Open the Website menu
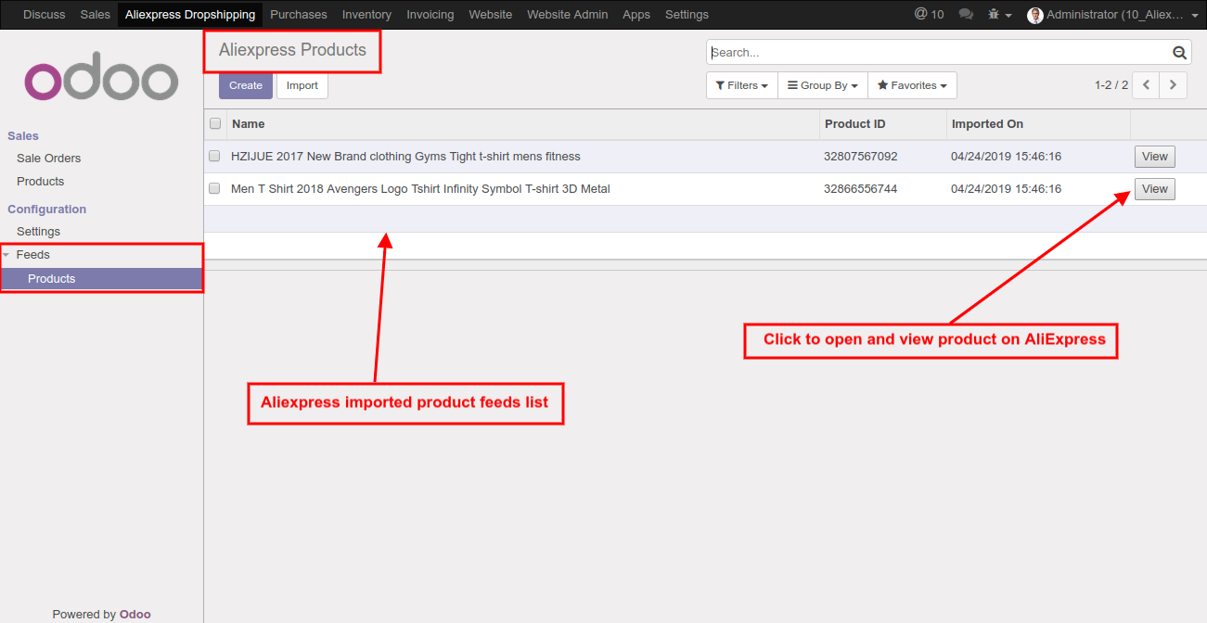The height and width of the screenshot is (623, 1207). coord(491,14)
